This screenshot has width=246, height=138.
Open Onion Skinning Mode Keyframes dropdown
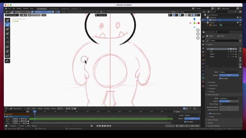229,99
